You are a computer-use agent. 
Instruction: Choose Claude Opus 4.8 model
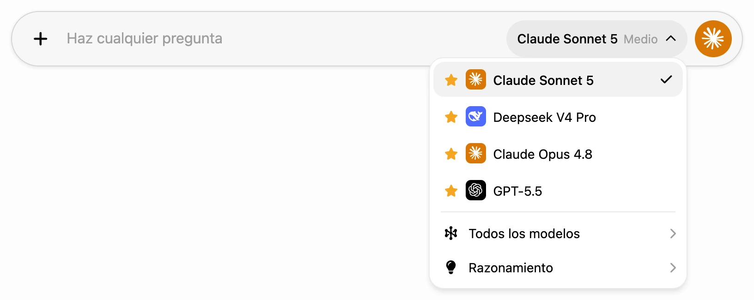(x=558, y=154)
